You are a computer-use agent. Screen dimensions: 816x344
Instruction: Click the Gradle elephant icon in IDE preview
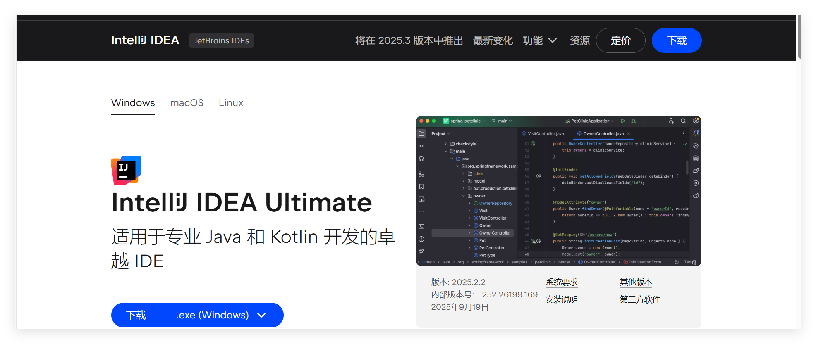pos(696,171)
